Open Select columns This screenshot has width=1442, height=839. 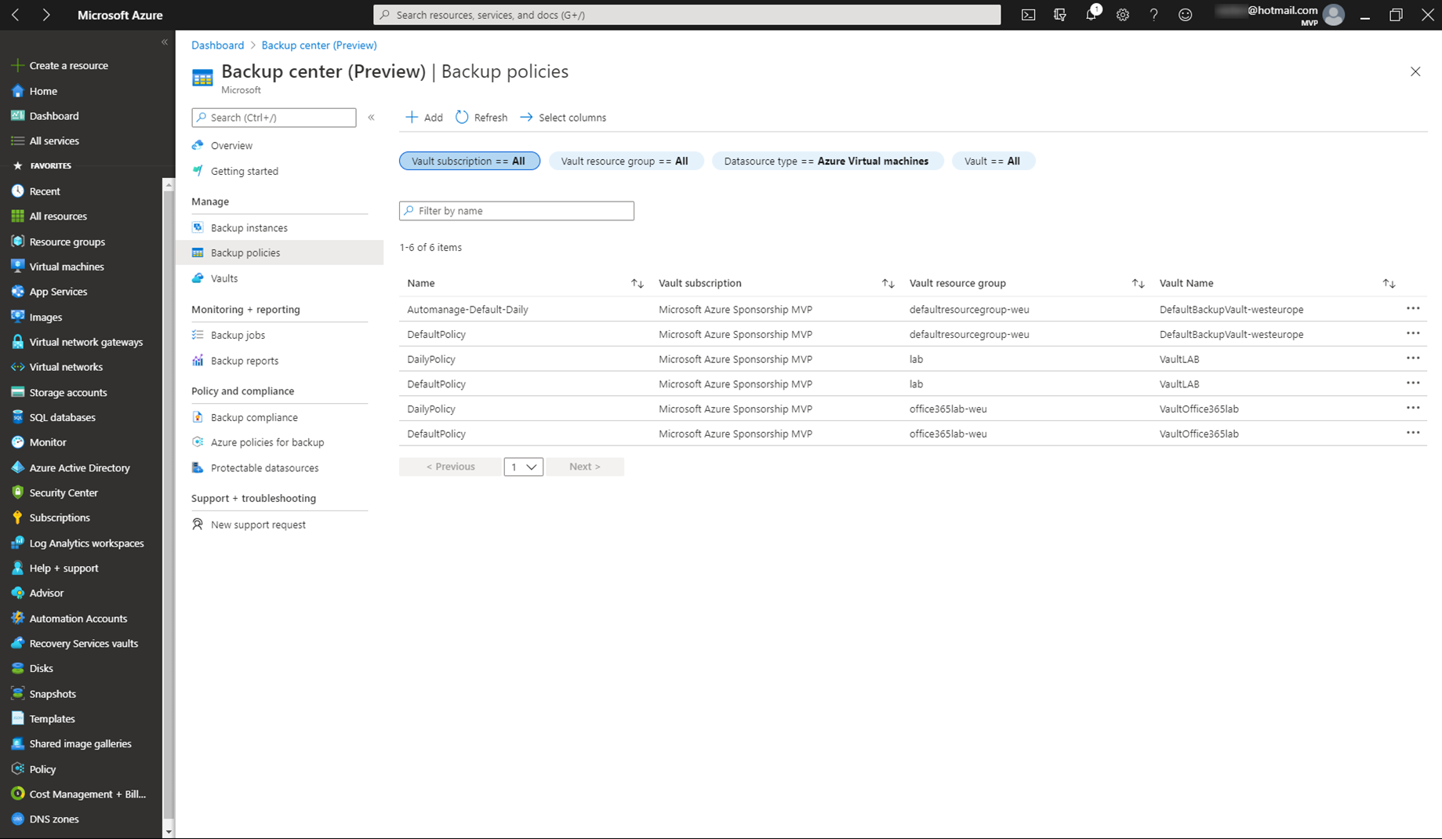point(563,118)
